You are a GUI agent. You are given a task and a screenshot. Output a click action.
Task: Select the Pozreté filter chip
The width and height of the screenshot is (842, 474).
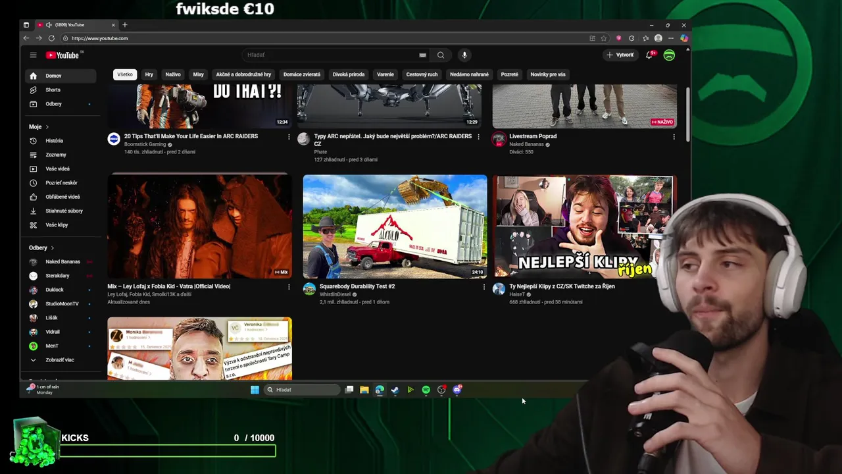point(510,74)
